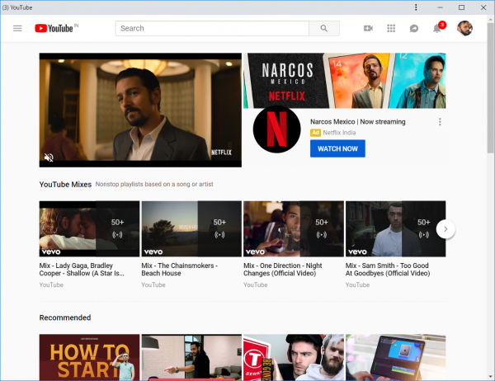
Task: Open the T-Series recommended video thumbnail
Action: [293, 357]
